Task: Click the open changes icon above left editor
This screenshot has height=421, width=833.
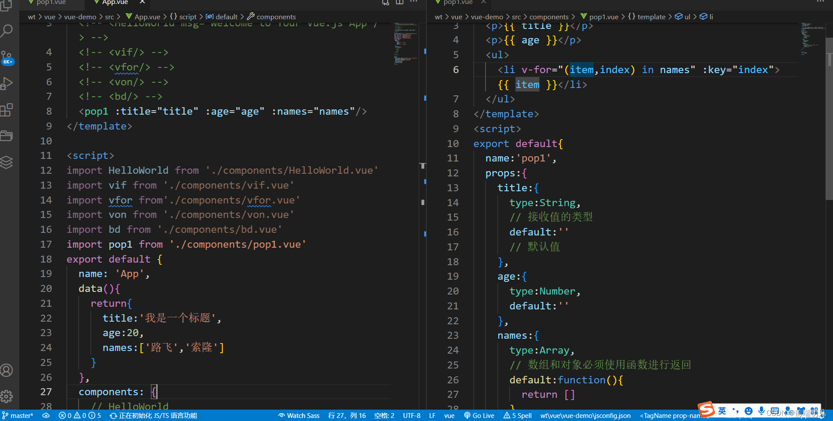Action: tap(385, 2)
